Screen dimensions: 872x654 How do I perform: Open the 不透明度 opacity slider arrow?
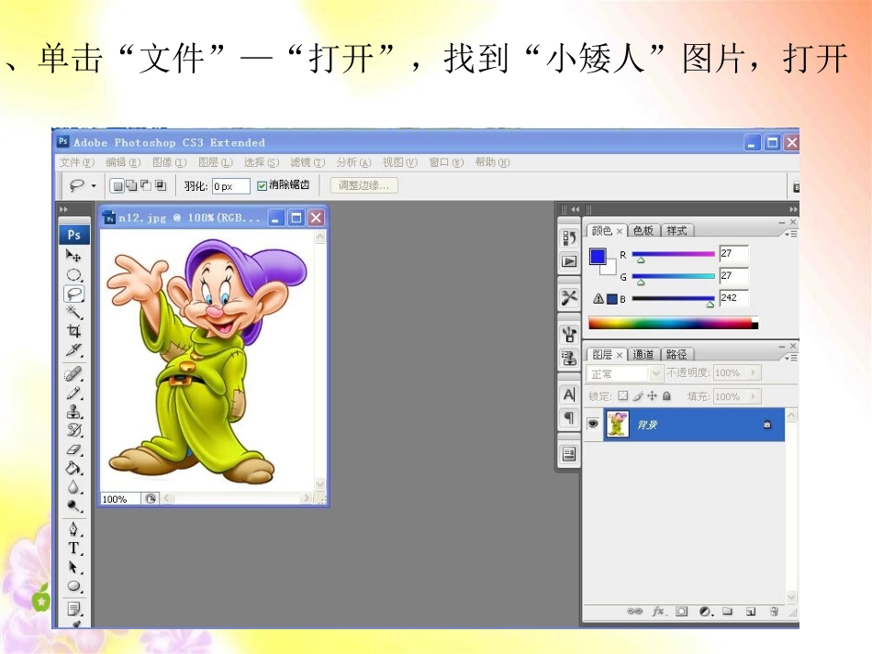(x=753, y=372)
